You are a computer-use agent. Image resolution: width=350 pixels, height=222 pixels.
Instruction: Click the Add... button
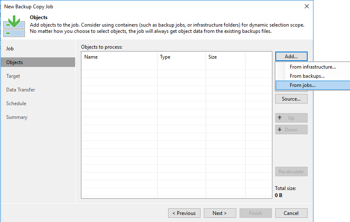pos(291,57)
